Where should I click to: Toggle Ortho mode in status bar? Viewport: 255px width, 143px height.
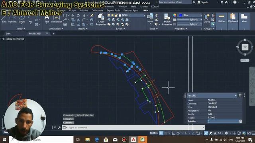[x=174, y=133]
